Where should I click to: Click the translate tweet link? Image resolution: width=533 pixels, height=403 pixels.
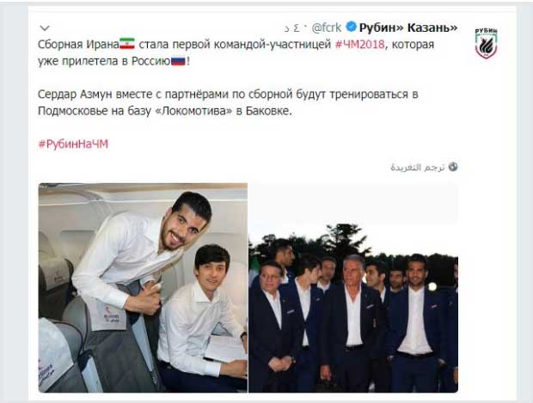click(418, 168)
